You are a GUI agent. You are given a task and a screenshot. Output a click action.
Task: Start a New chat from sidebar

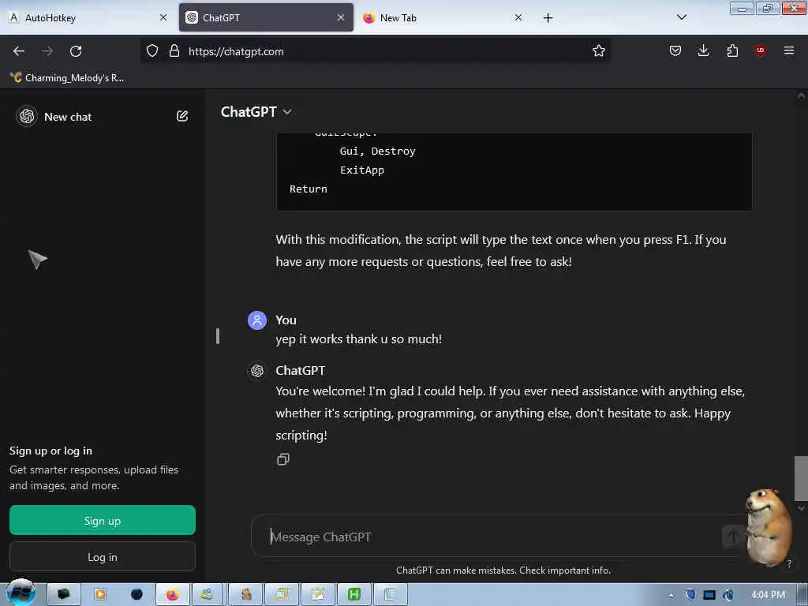68,117
